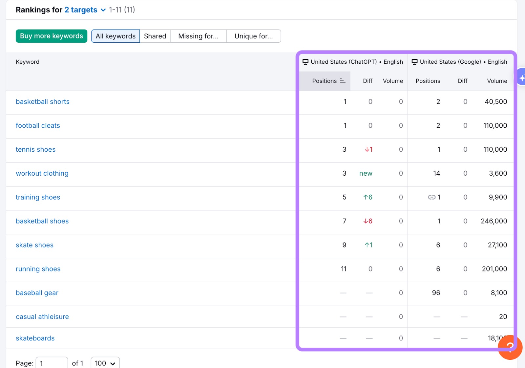Click the 40,500 volume value
525x368 pixels.
point(496,102)
